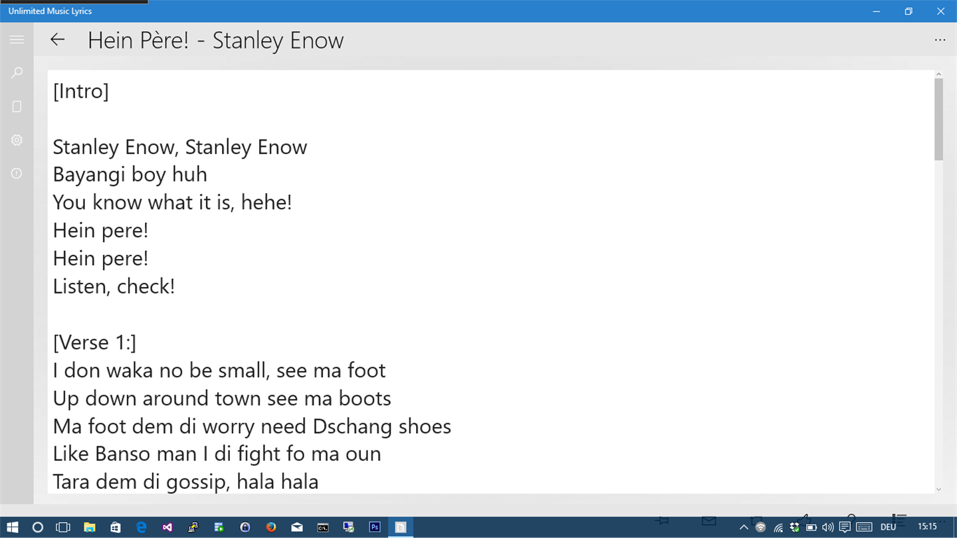957x538 pixels.
Task: Open volume control in system tray
Action: 827,527
